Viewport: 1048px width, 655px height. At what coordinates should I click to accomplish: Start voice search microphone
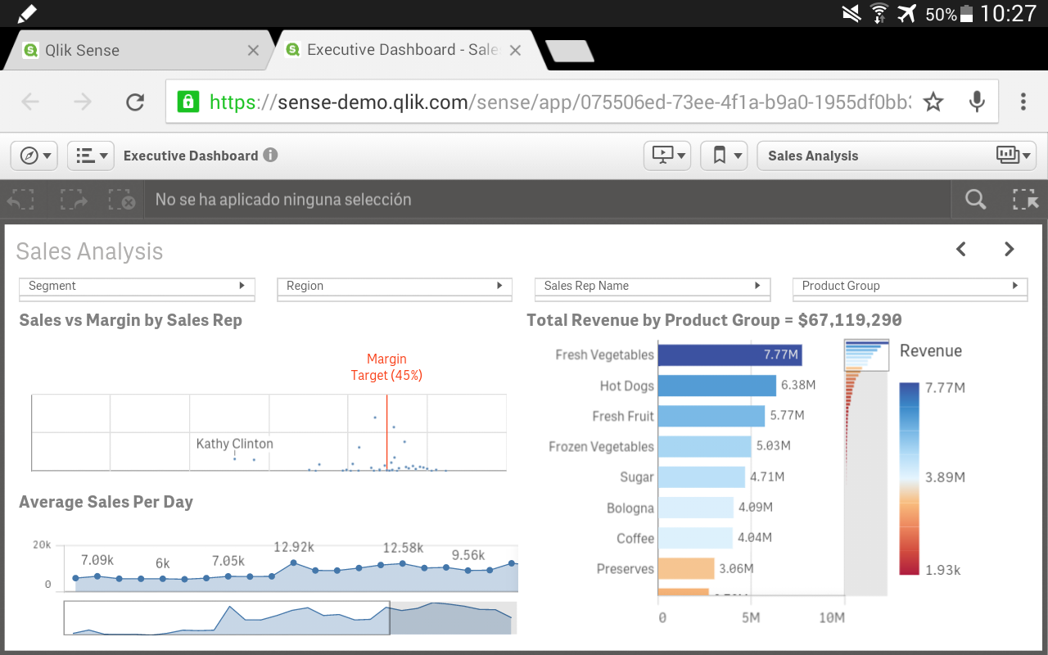tap(977, 102)
